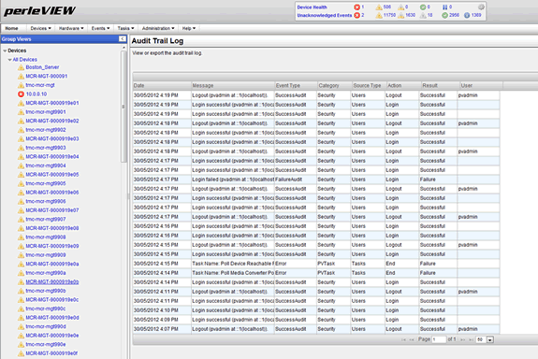Click the Device Health green OK icon
The height and width of the screenshot is (359, 538).
tap(423, 7)
